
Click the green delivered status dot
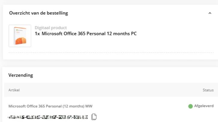(190, 106)
